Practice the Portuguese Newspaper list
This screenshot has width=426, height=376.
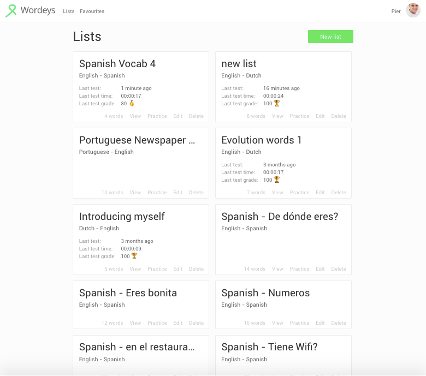point(157,192)
